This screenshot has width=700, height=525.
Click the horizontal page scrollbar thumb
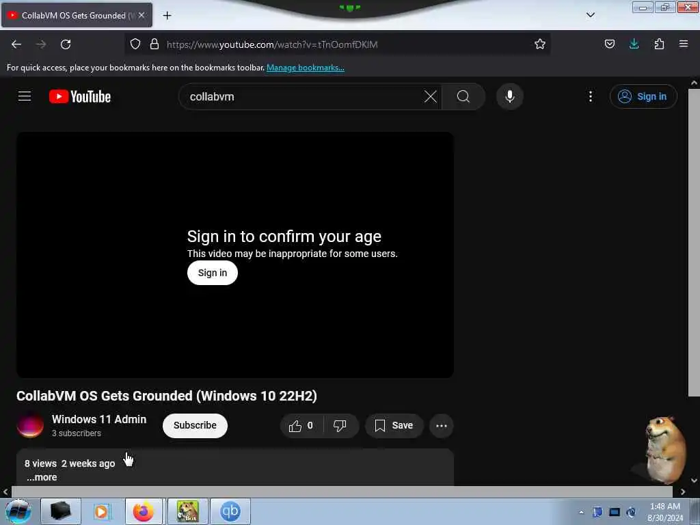(x=342, y=492)
